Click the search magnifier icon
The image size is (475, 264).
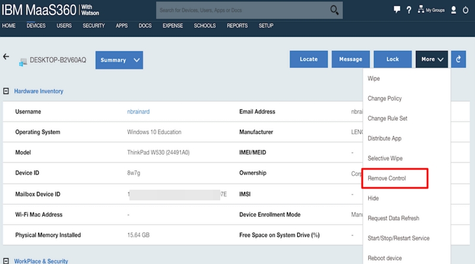pyautogui.click(x=334, y=10)
